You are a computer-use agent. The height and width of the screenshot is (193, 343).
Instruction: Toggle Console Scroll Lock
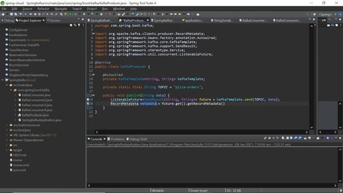click(287, 138)
